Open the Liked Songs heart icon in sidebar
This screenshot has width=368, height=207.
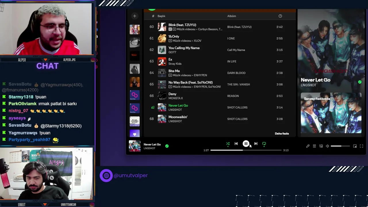coord(135,133)
